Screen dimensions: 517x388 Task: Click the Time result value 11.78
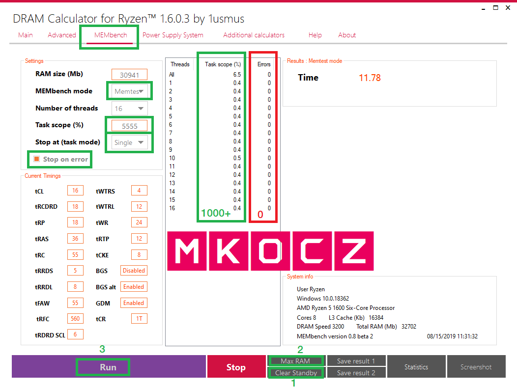click(370, 78)
